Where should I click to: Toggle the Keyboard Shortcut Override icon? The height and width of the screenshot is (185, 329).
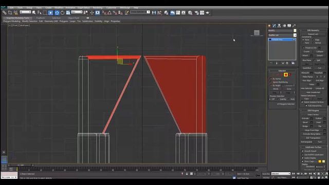(98, 13)
